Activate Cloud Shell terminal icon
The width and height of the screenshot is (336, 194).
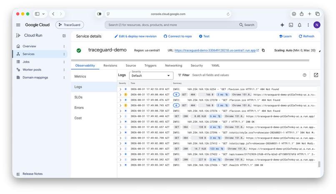point(291,25)
